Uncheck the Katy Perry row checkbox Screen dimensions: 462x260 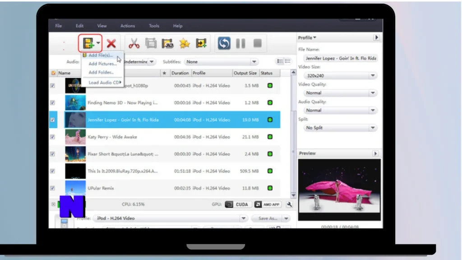pos(52,137)
